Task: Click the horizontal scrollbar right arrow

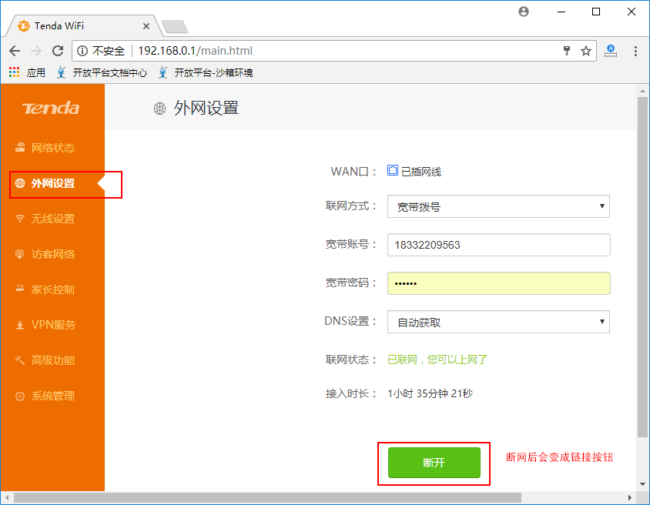Action: (x=630, y=497)
